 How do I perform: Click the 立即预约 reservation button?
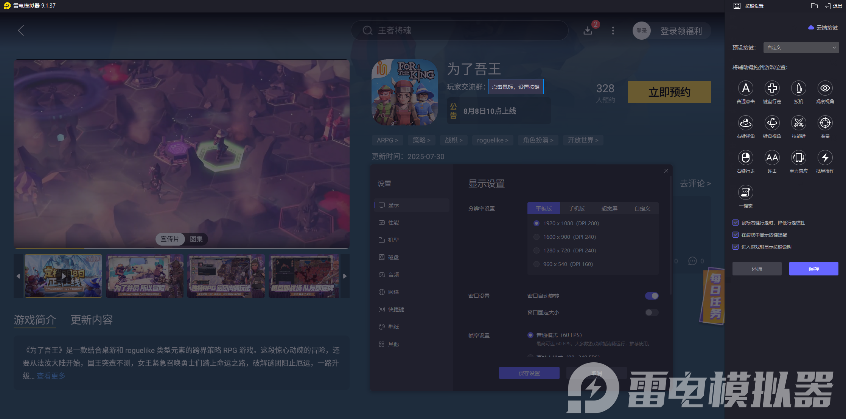669,92
